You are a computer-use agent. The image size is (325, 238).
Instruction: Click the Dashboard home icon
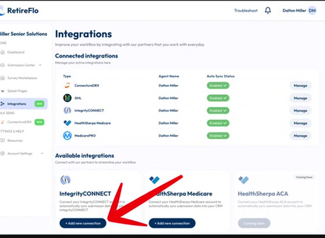(2, 52)
